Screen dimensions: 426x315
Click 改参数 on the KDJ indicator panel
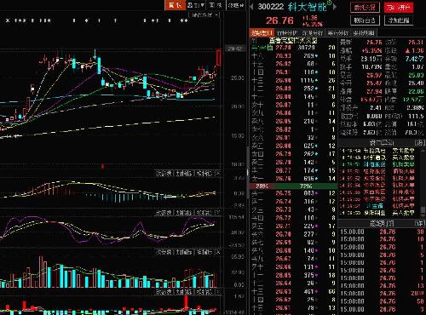click(x=164, y=213)
